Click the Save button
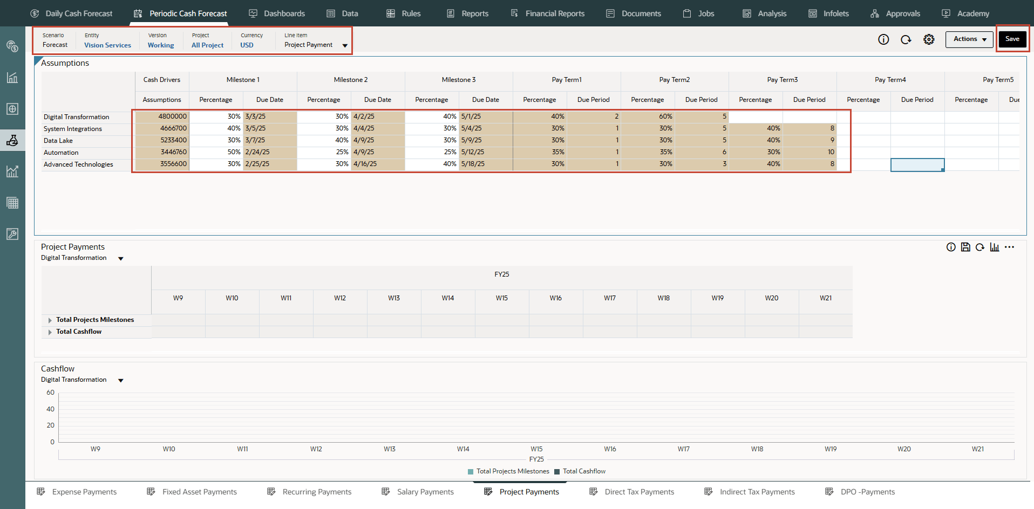The image size is (1034, 509). pos(1012,39)
